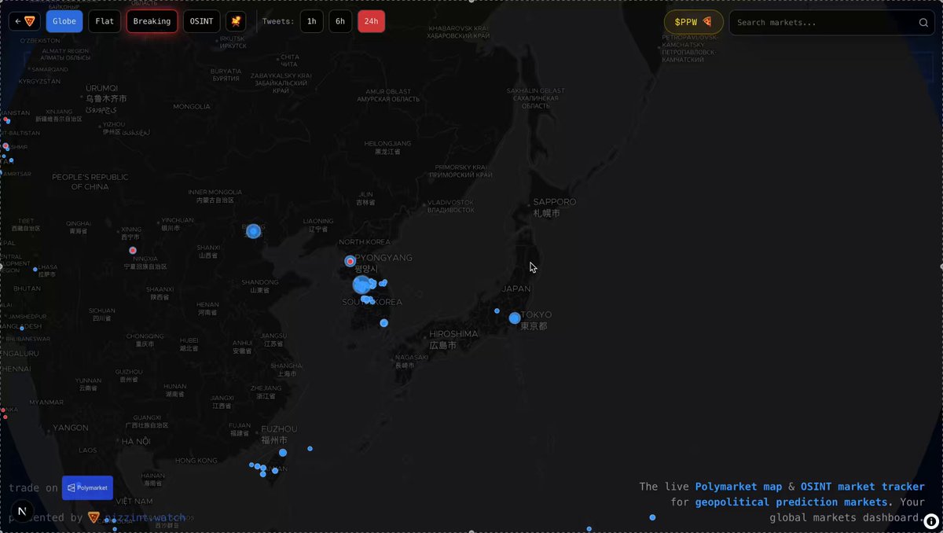Viewport: 943px width, 533px height.
Task: Select the blue marker near Fuzhou off Taiwan
Action: [283, 453]
